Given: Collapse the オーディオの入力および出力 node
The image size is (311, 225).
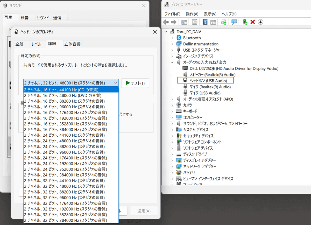Looking at the screenshot, I should pyautogui.click(x=172, y=62).
